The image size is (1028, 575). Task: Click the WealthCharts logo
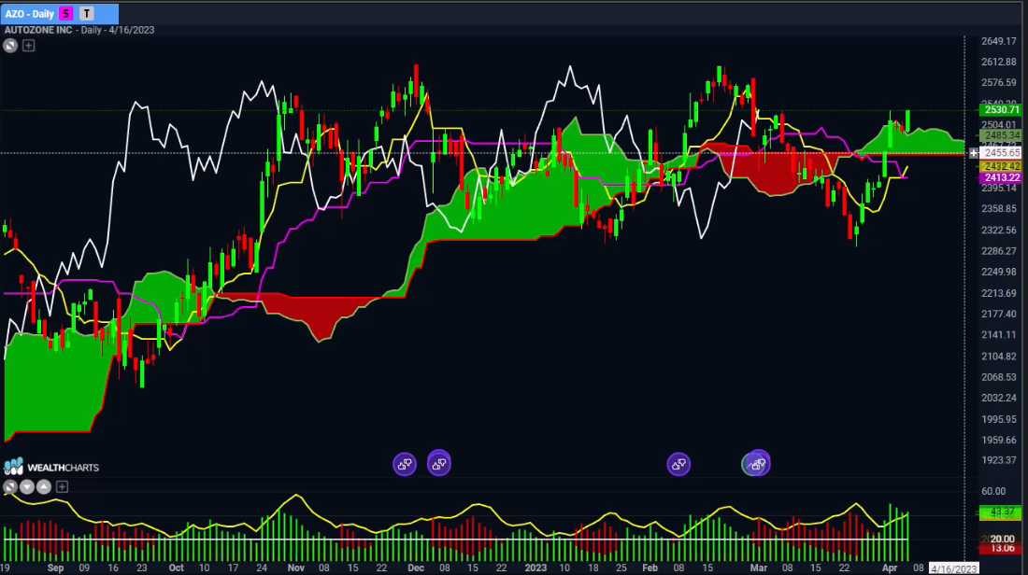coord(51,467)
